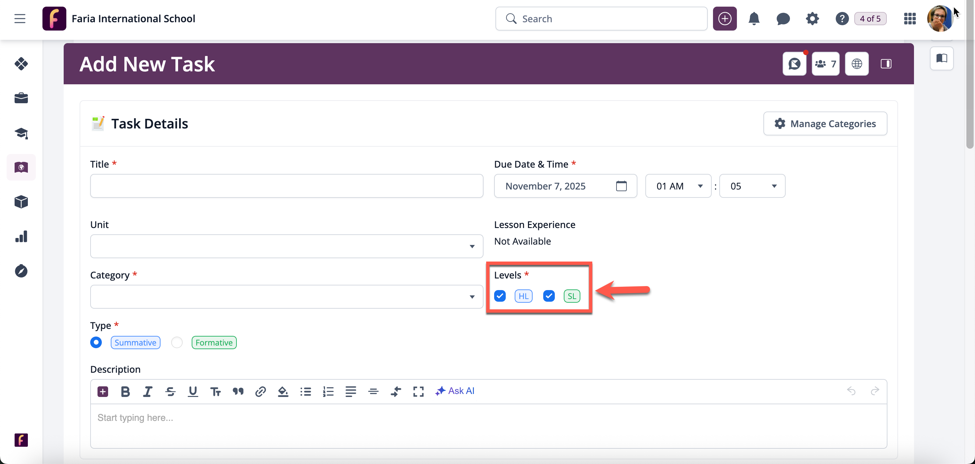Uncheck the SL level checkbox
Screen dimensions: 975x464
(x=549, y=296)
